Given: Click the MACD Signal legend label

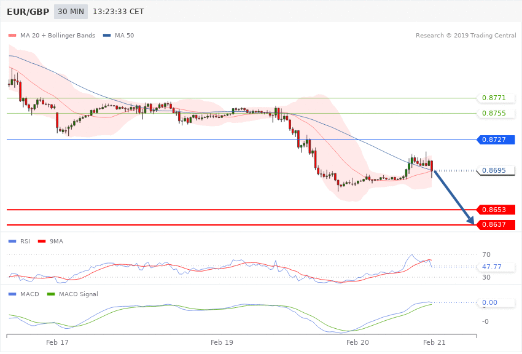Looking at the screenshot, I should pyautogui.click(x=79, y=294).
